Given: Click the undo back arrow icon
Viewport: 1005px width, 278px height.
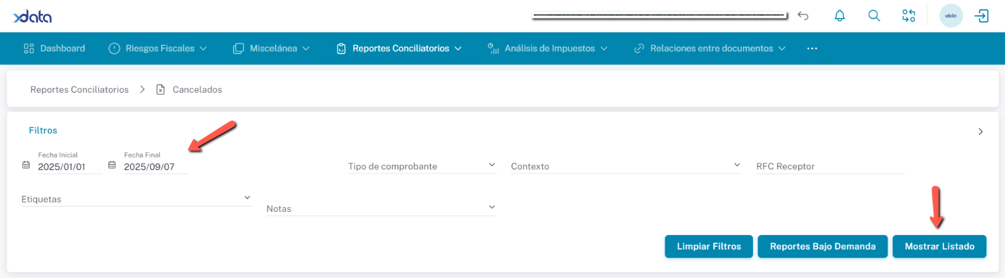Looking at the screenshot, I should [803, 16].
